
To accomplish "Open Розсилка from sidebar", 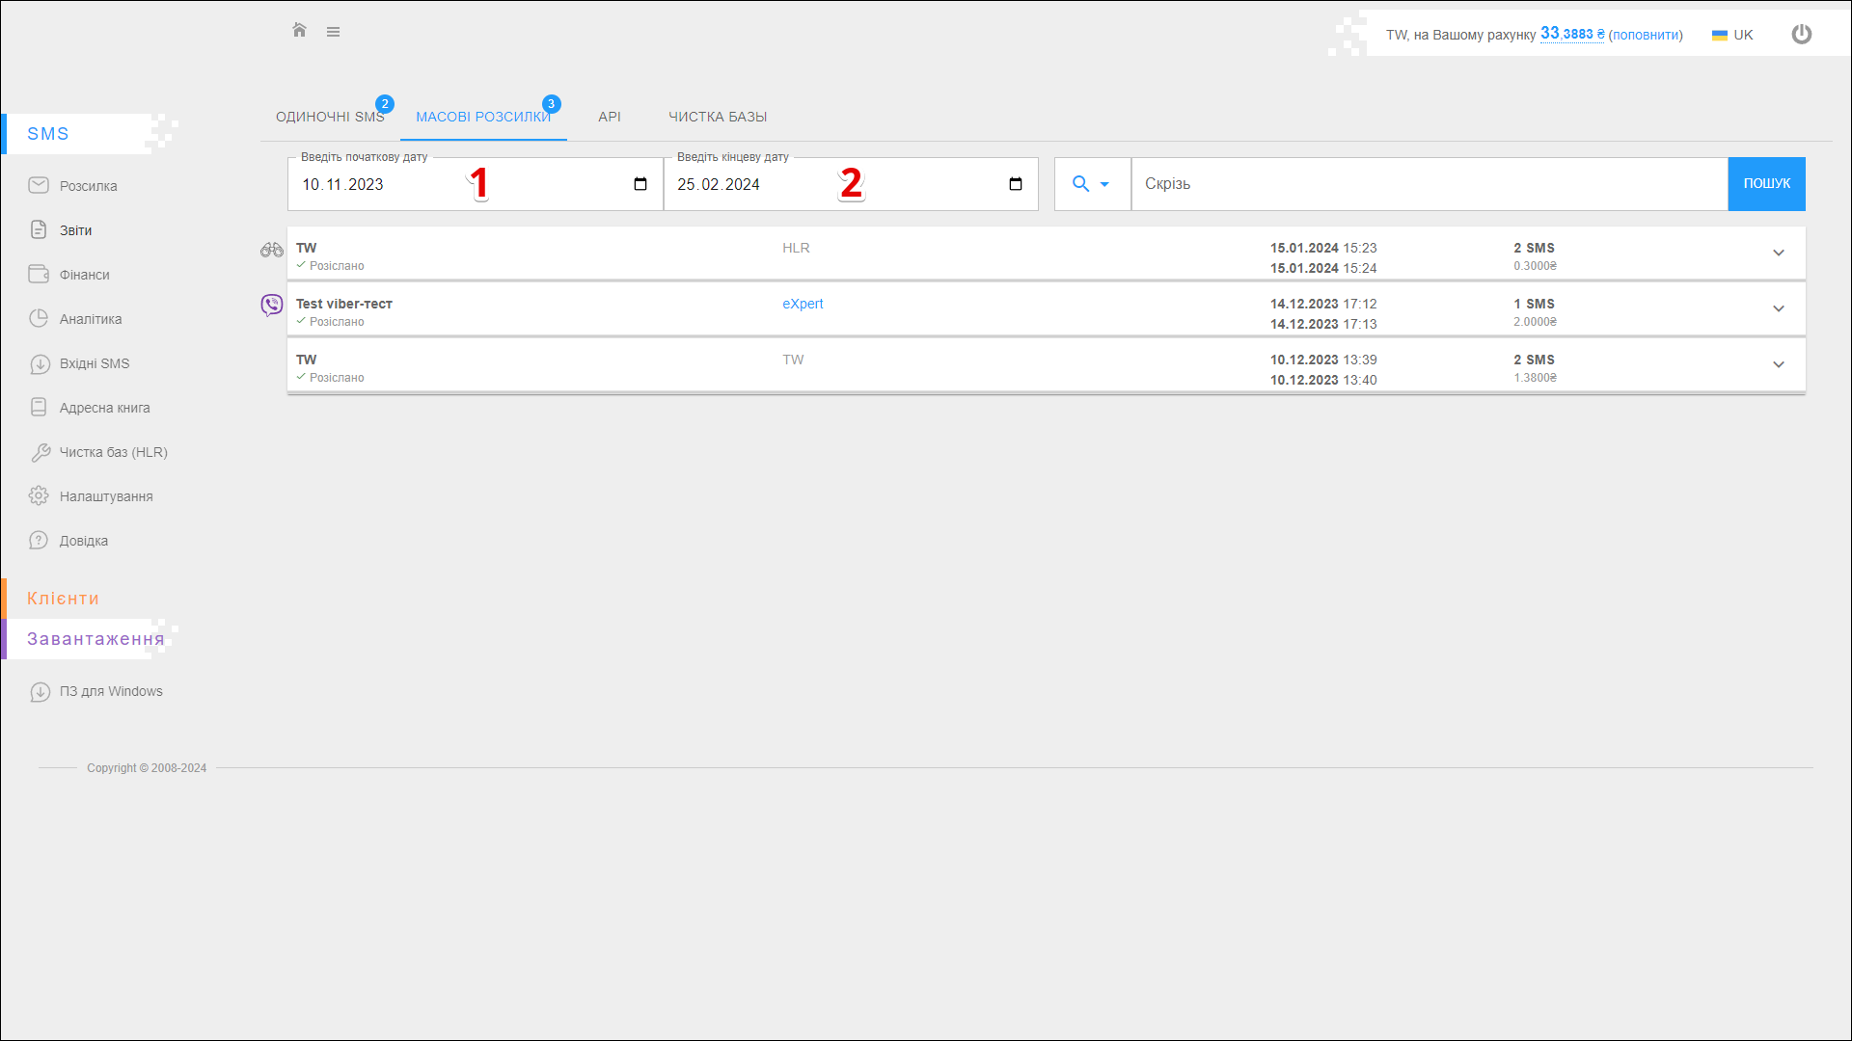I will (88, 186).
